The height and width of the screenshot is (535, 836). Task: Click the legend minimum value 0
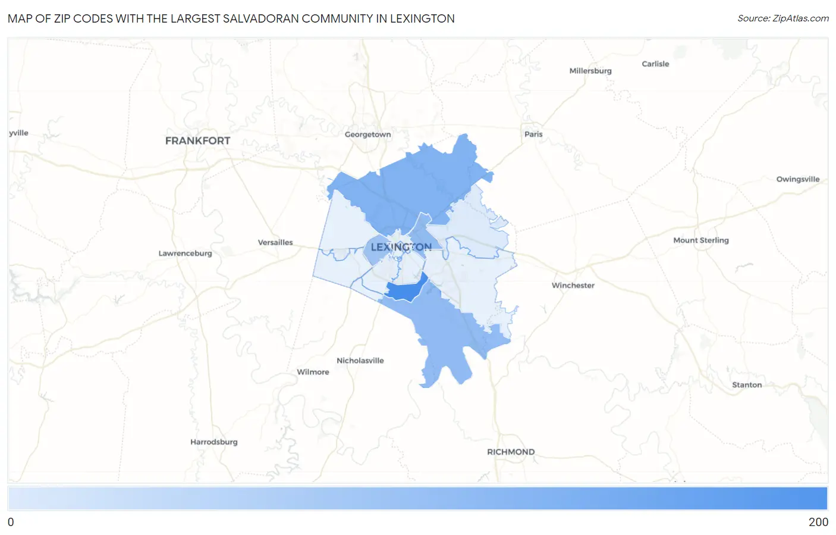pyautogui.click(x=11, y=522)
